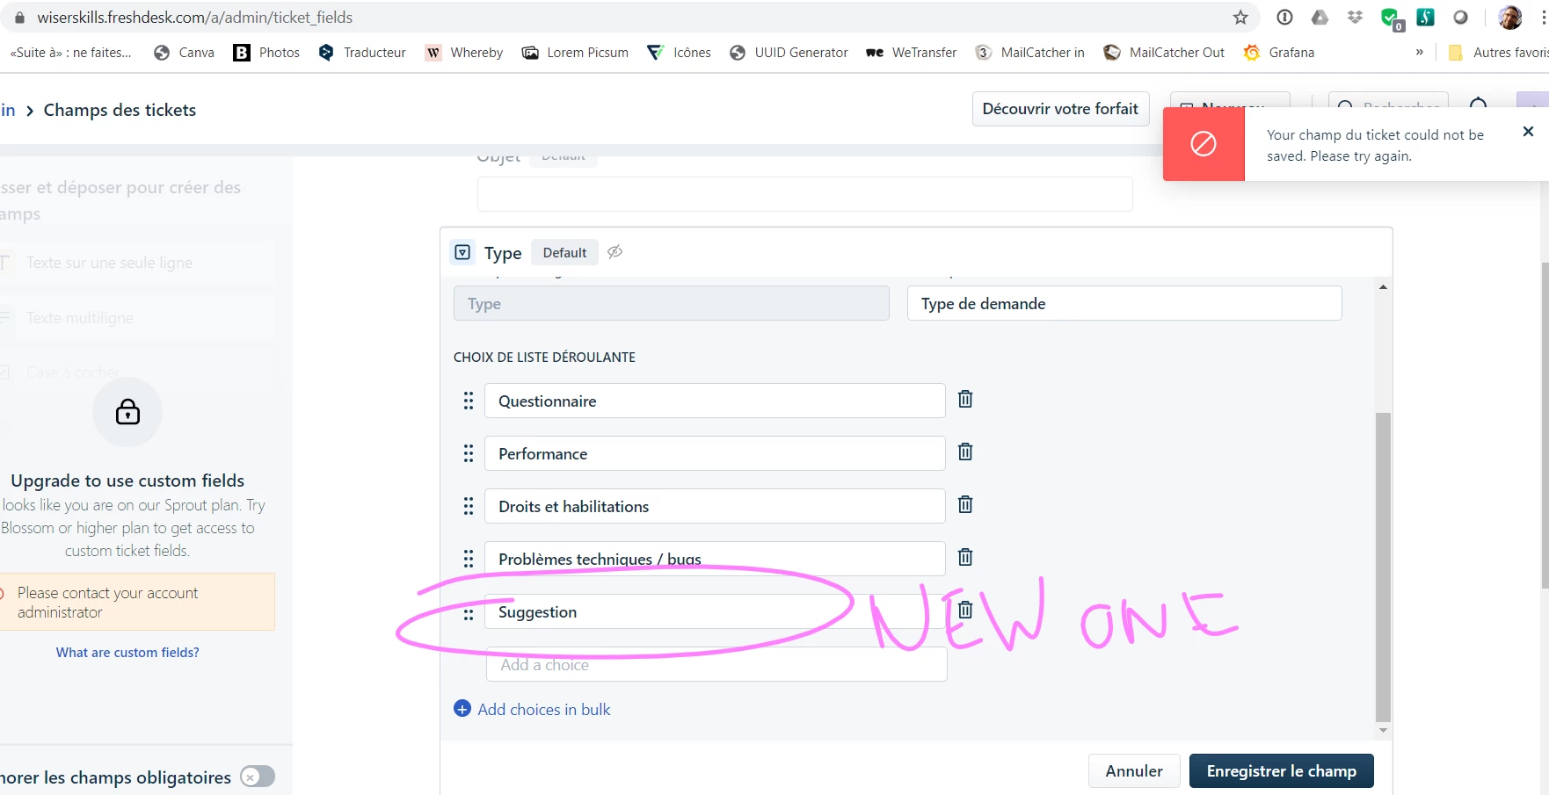The image size is (1549, 795).
Task: Open the MailCatcher Out bookmark
Action: click(x=1164, y=53)
